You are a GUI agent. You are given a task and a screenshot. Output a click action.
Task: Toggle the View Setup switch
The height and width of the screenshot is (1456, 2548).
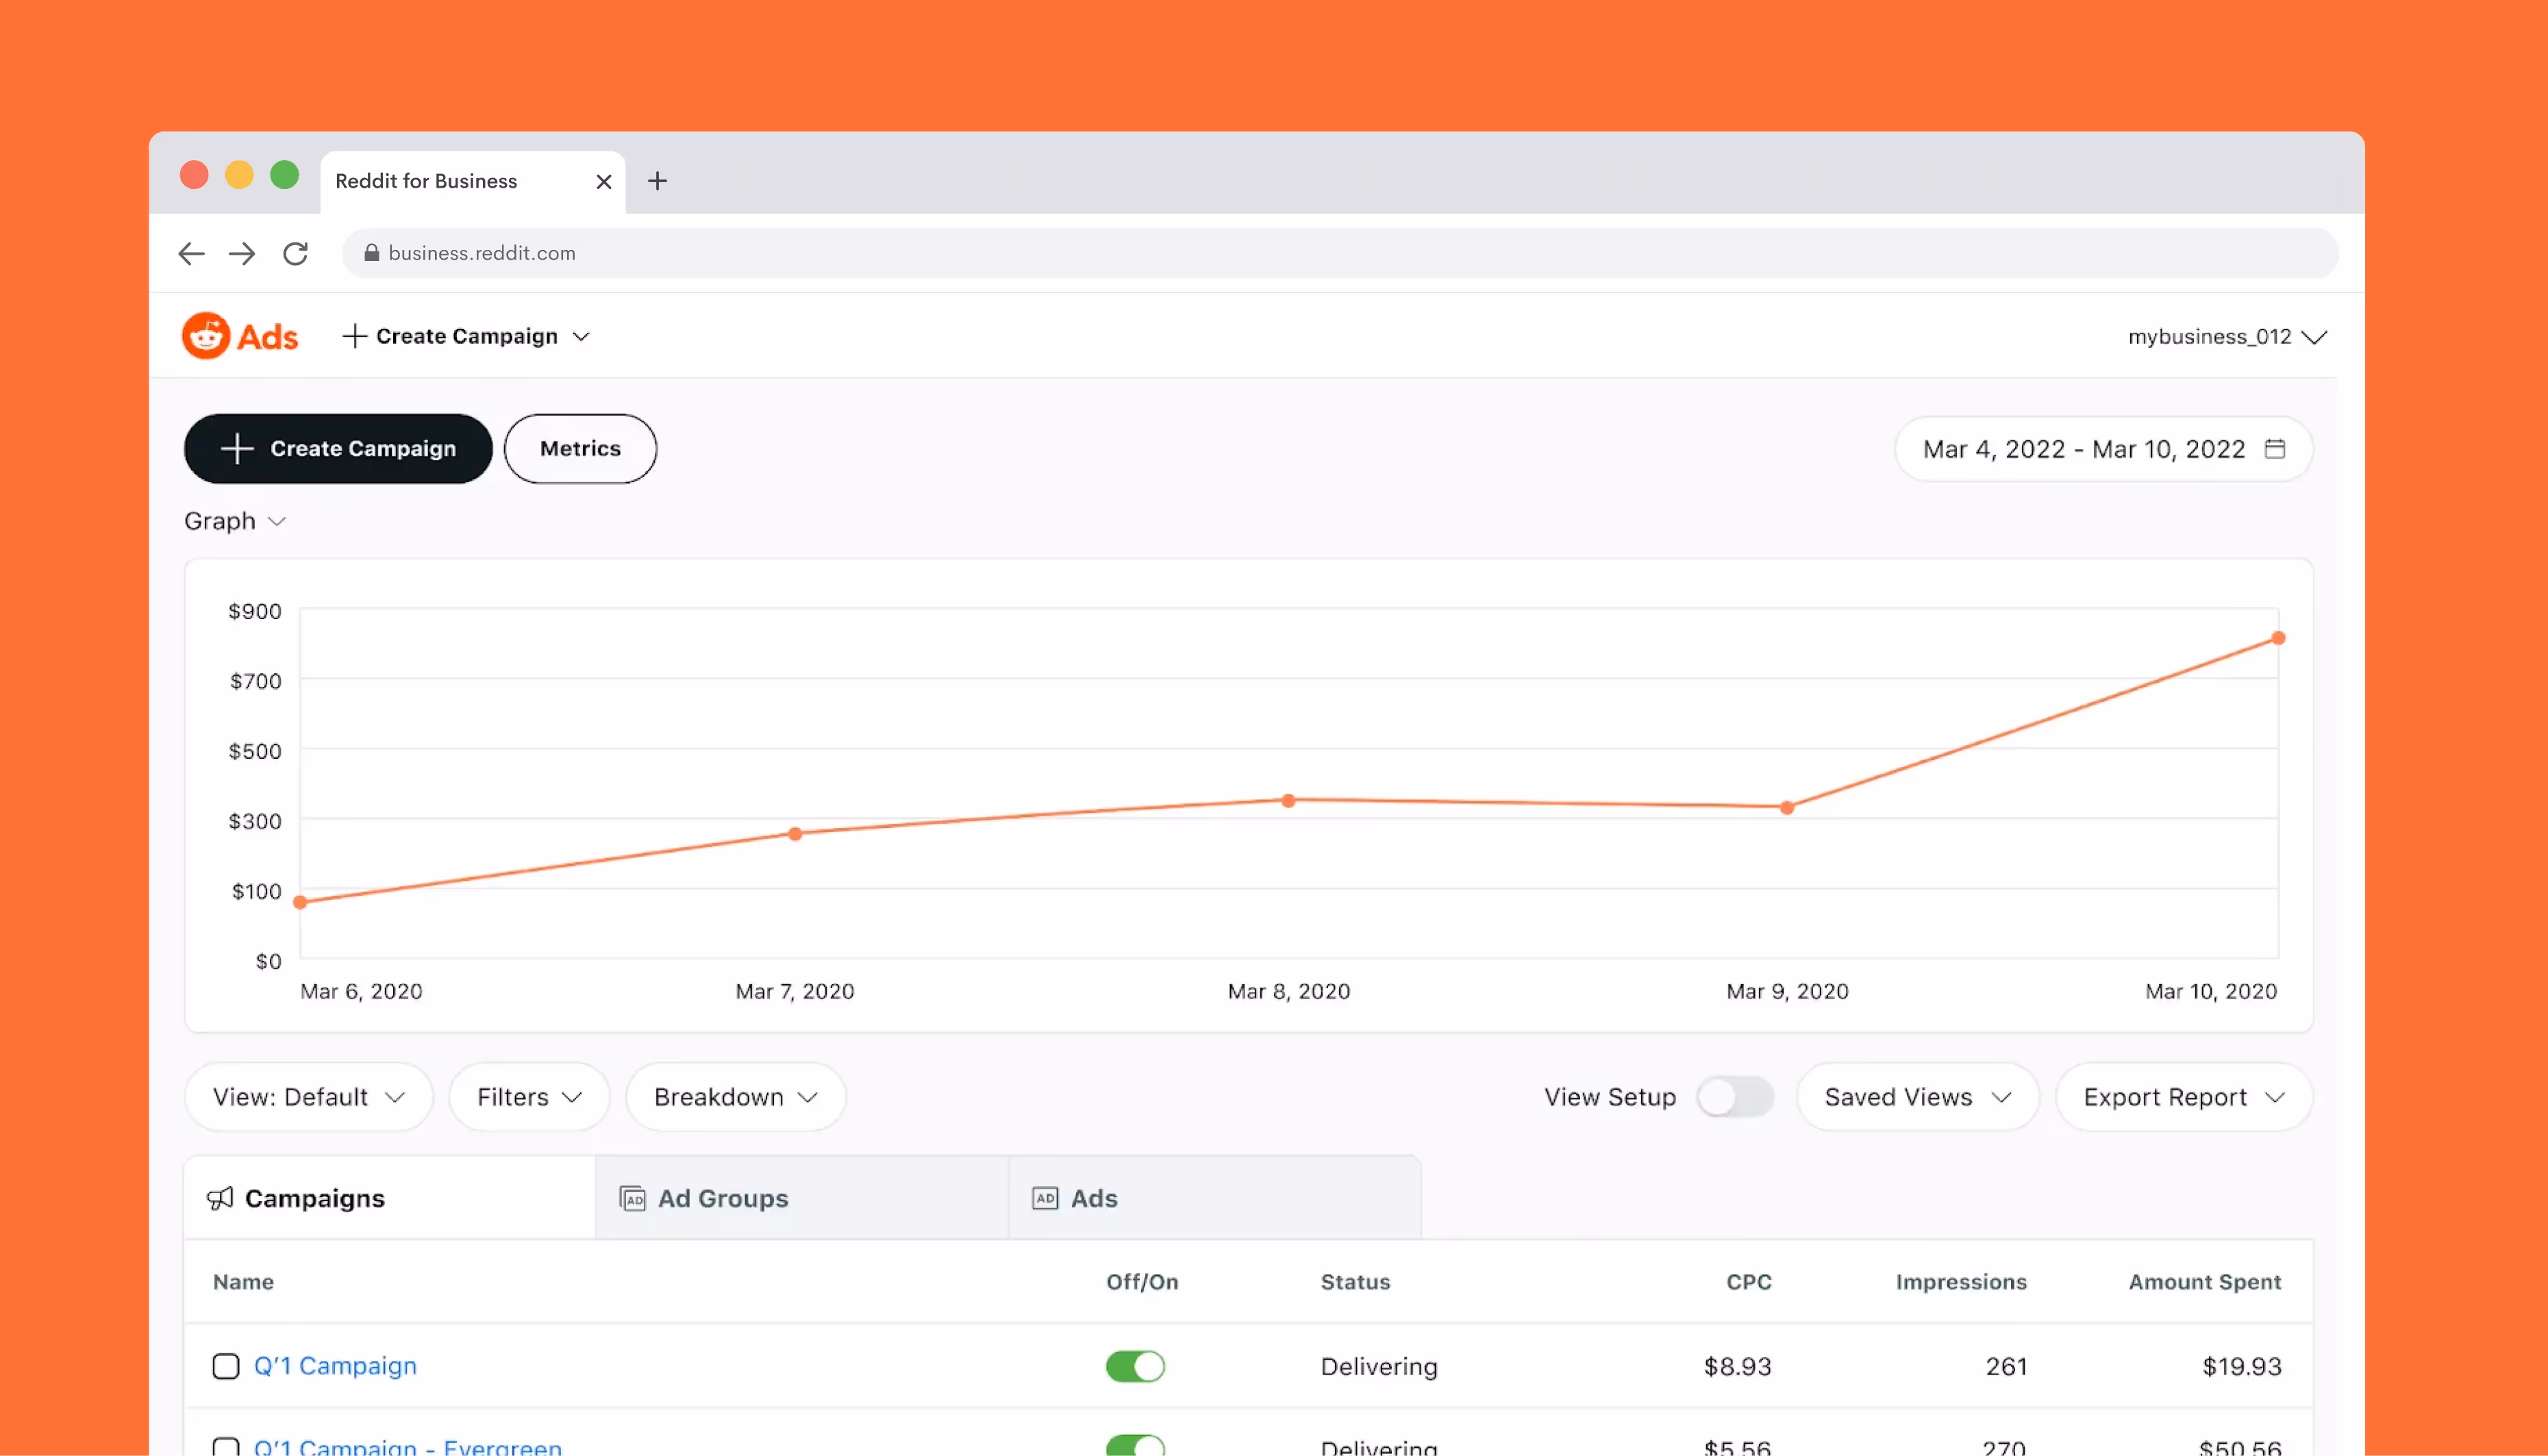click(x=1736, y=1096)
